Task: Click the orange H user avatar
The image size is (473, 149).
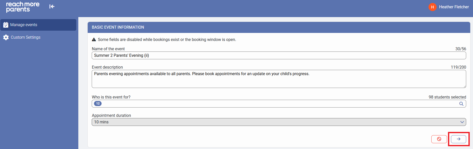Action: (x=432, y=7)
